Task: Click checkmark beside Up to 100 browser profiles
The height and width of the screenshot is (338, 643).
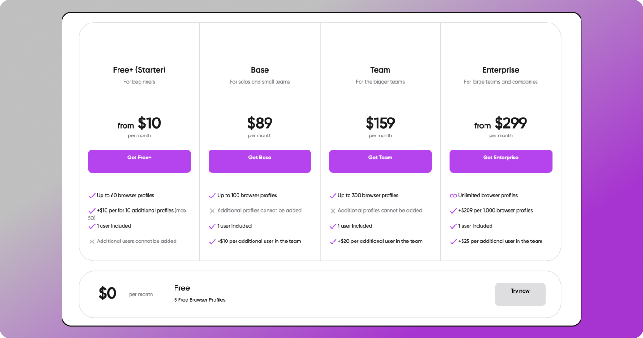Action: point(212,196)
